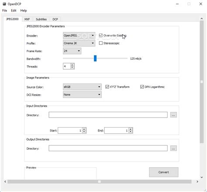The width and height of the screenshot is (207, 192).
Task: Click the Preview area
Action: [60, 173]
